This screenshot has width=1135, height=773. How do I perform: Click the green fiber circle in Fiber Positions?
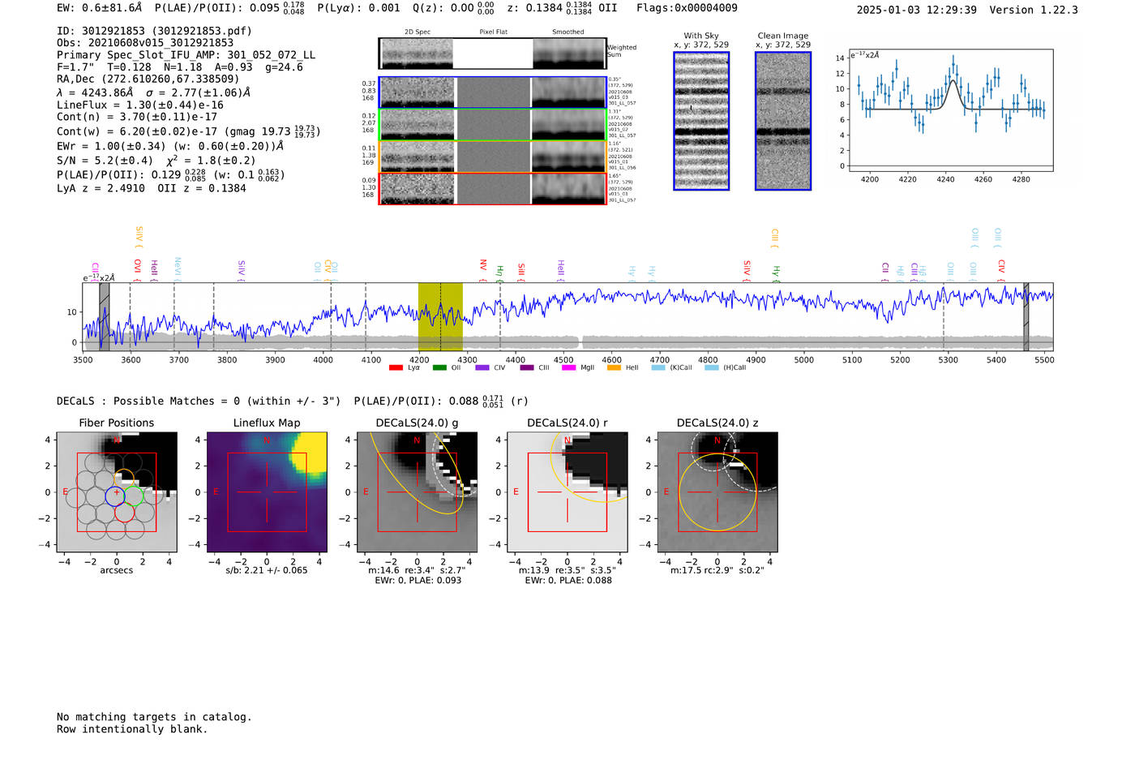pyautogui.click(x=134, y=495)
